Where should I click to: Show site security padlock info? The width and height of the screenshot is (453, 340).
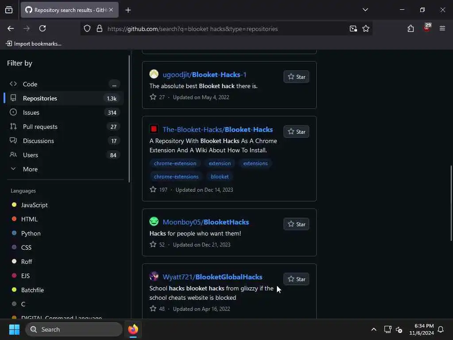tap(100, 29)
